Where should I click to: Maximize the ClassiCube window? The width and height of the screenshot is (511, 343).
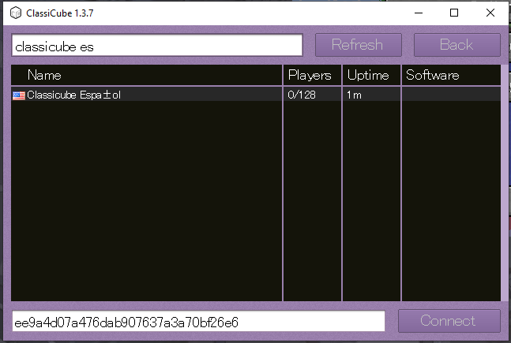[454, 13]
